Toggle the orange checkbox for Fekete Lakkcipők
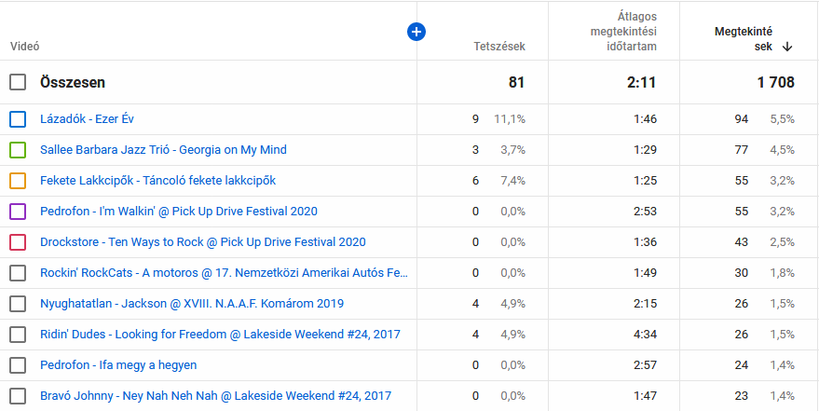 (x=18, y=181)
